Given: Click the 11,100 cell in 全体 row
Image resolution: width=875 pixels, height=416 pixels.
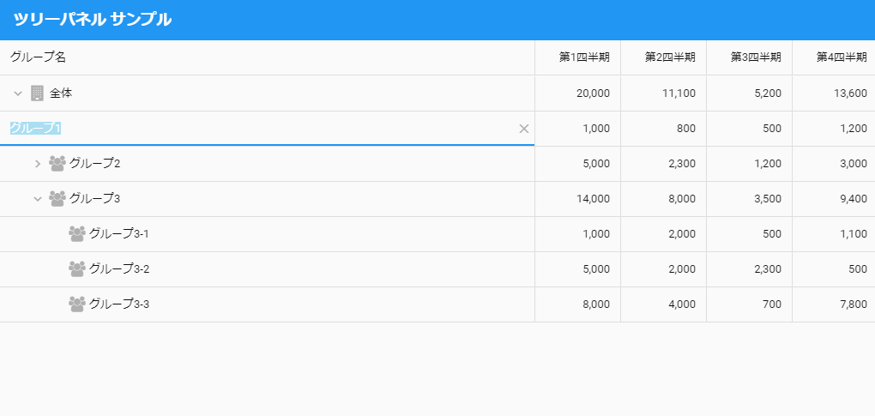Looking at the screenshot, I should [x=663, y=93].
